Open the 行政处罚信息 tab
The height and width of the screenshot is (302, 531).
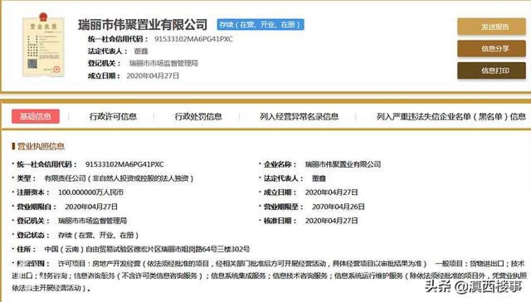pos(198,117)
